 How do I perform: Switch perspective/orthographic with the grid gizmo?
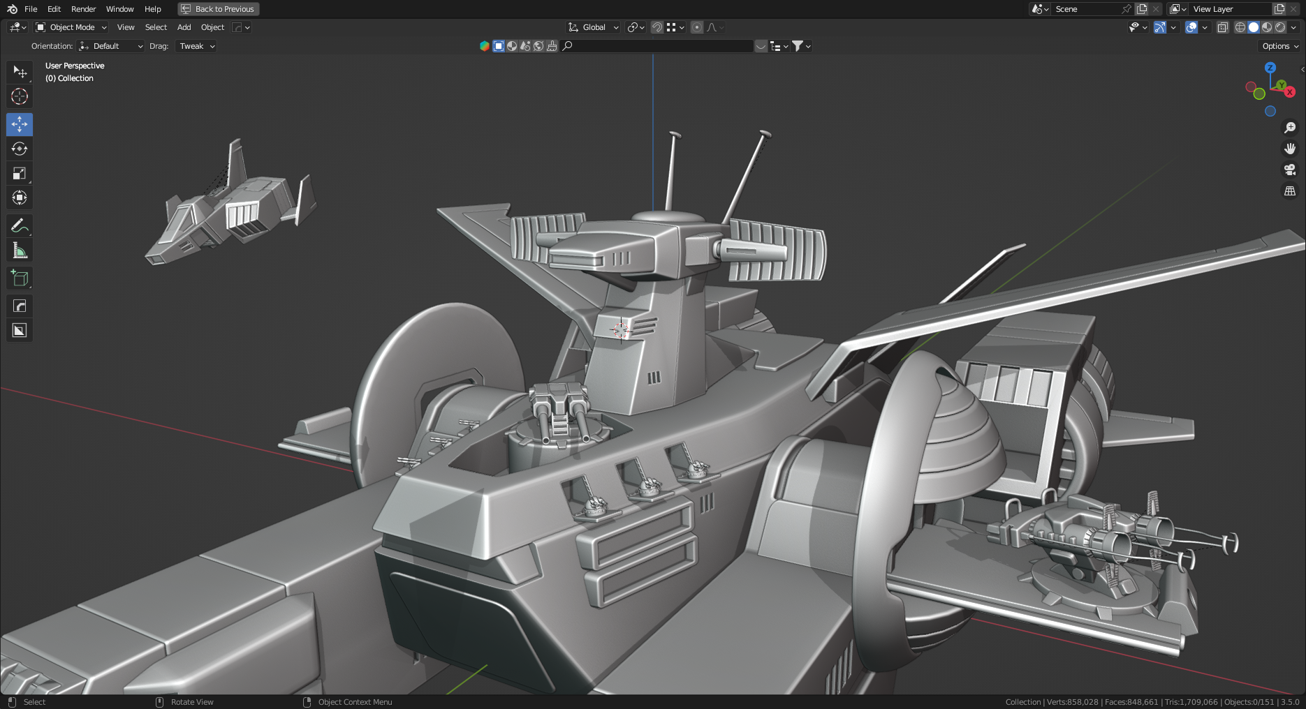[1290, 191]
